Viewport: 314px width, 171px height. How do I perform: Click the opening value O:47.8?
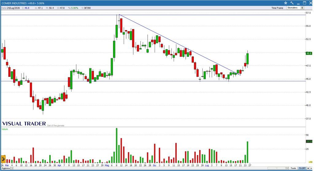pyautogui.click(x=61, y=8)
